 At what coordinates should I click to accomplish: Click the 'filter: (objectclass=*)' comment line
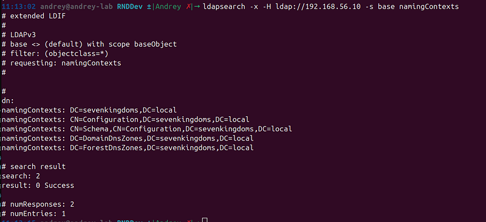(55, 54)
